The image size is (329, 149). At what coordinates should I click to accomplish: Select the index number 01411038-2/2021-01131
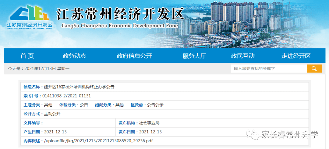pyautogui.click(x=66, y=96)
